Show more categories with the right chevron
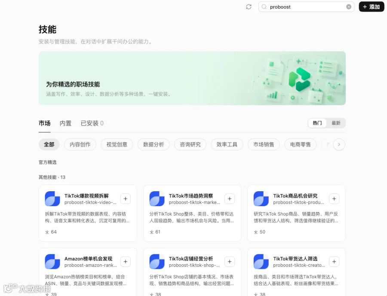Screen dimensions: 387x296 (x=339, y=144)
